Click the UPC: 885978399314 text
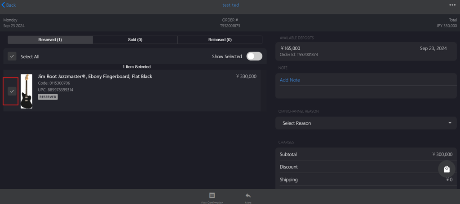The width and height of the screenshot is (460, 204). click(55, 90)
